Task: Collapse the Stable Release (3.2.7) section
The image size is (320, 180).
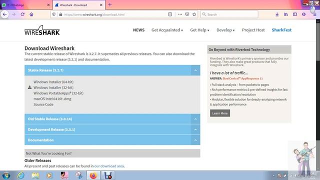Action: 112,70
